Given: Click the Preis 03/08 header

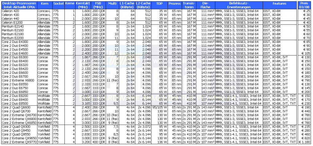Looking at the screenshot, I should [304, 5].
